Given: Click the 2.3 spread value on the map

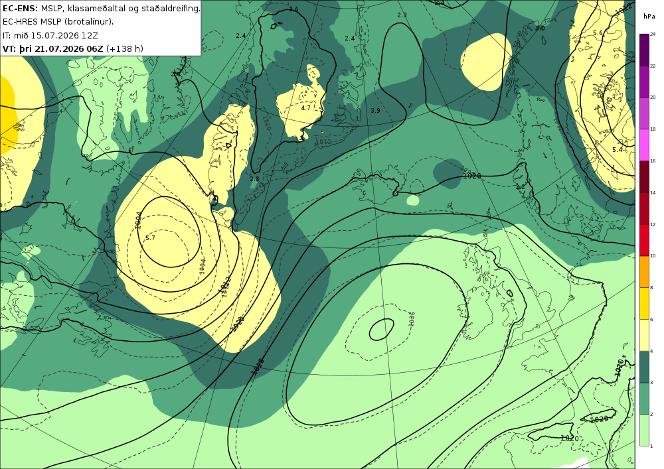Looking at the screenshot, I should click(402, 15).
